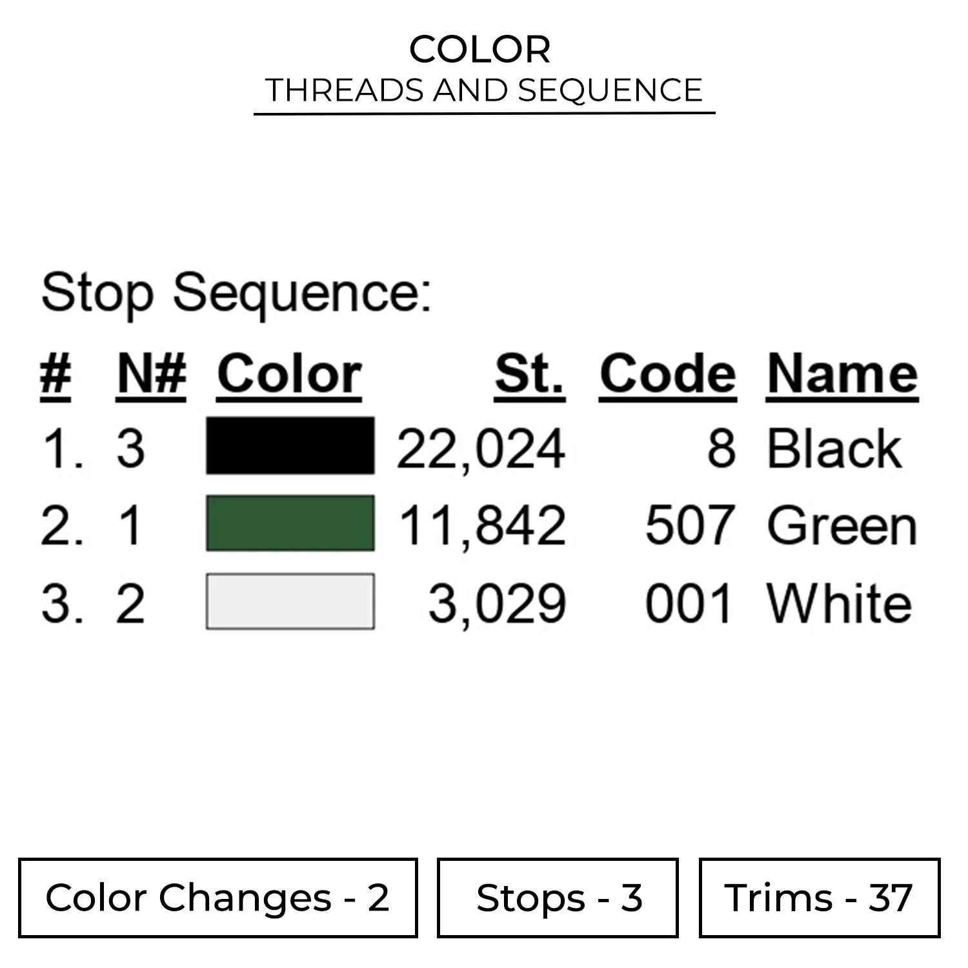Click the Stops - 3 box
This screenshot has width=968, height=968.
[x=558, y=898]
